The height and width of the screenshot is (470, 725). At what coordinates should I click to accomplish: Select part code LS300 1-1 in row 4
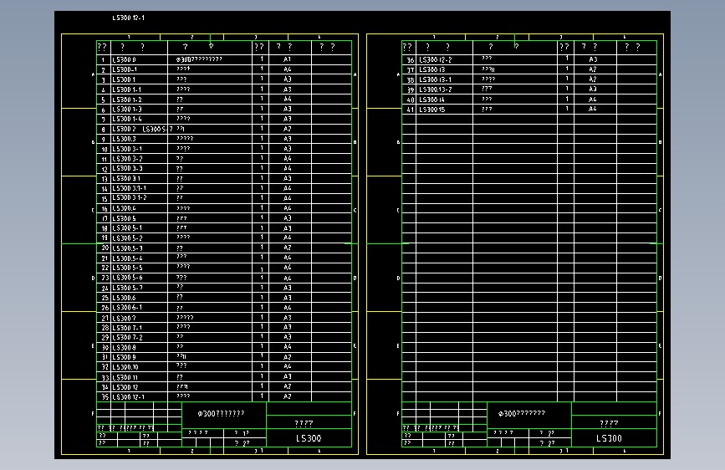(x=127, y=89)
